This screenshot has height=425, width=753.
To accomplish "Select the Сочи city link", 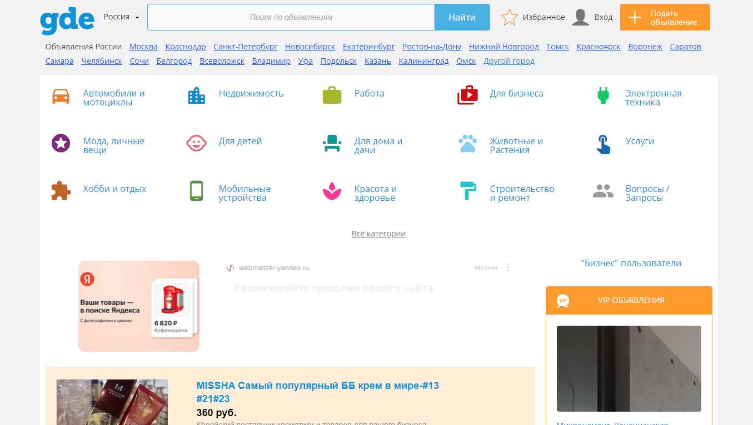I will [139, 61].
